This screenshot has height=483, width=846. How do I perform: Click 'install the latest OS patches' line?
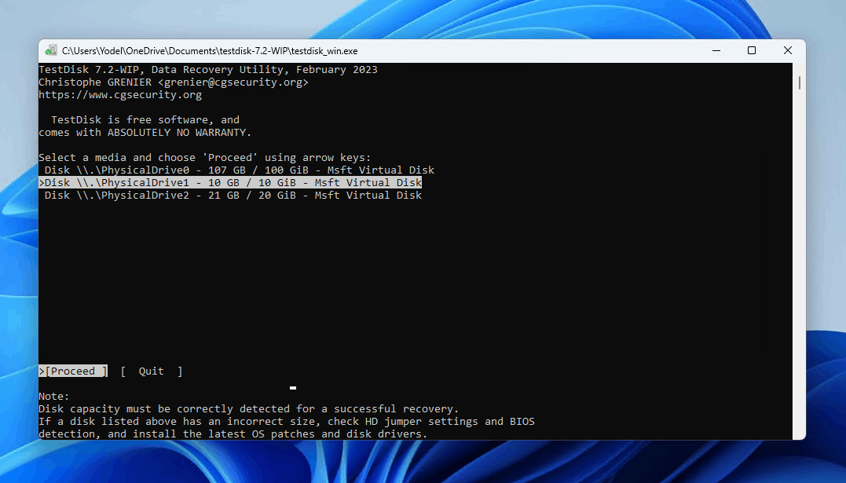pyautogui.click(x=233, y=434)
